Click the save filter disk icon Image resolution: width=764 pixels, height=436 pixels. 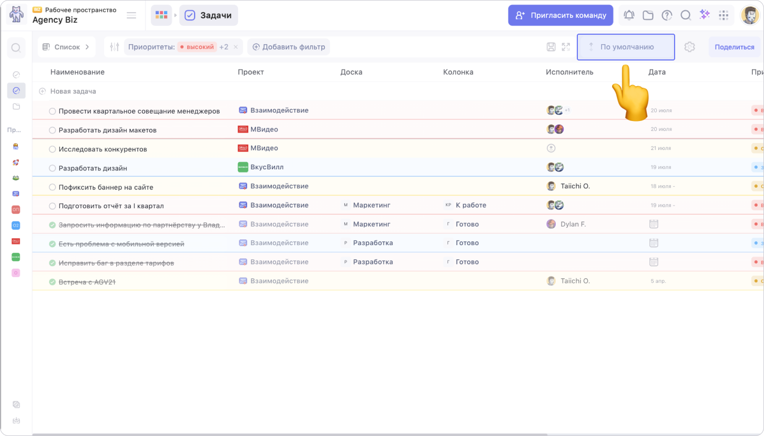tap(551, 47)
